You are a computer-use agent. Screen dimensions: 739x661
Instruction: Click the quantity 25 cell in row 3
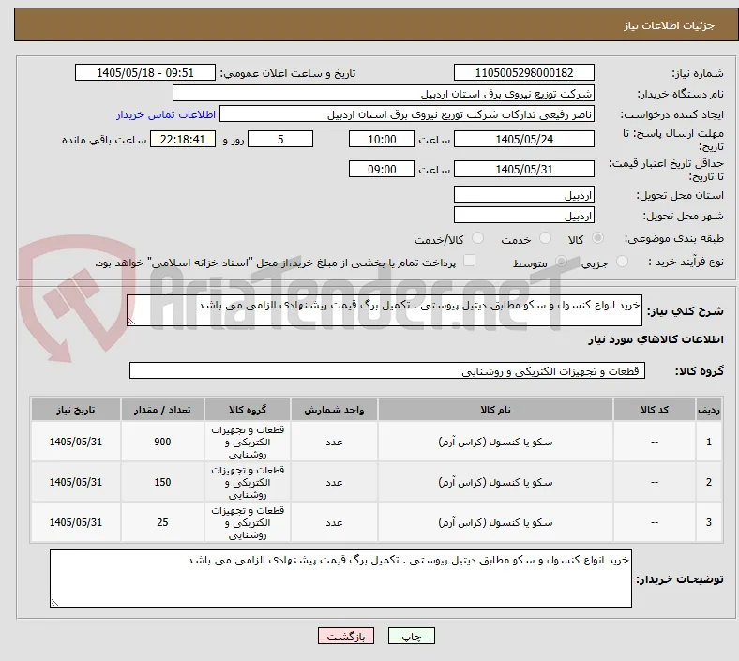(x=162, y=522)
